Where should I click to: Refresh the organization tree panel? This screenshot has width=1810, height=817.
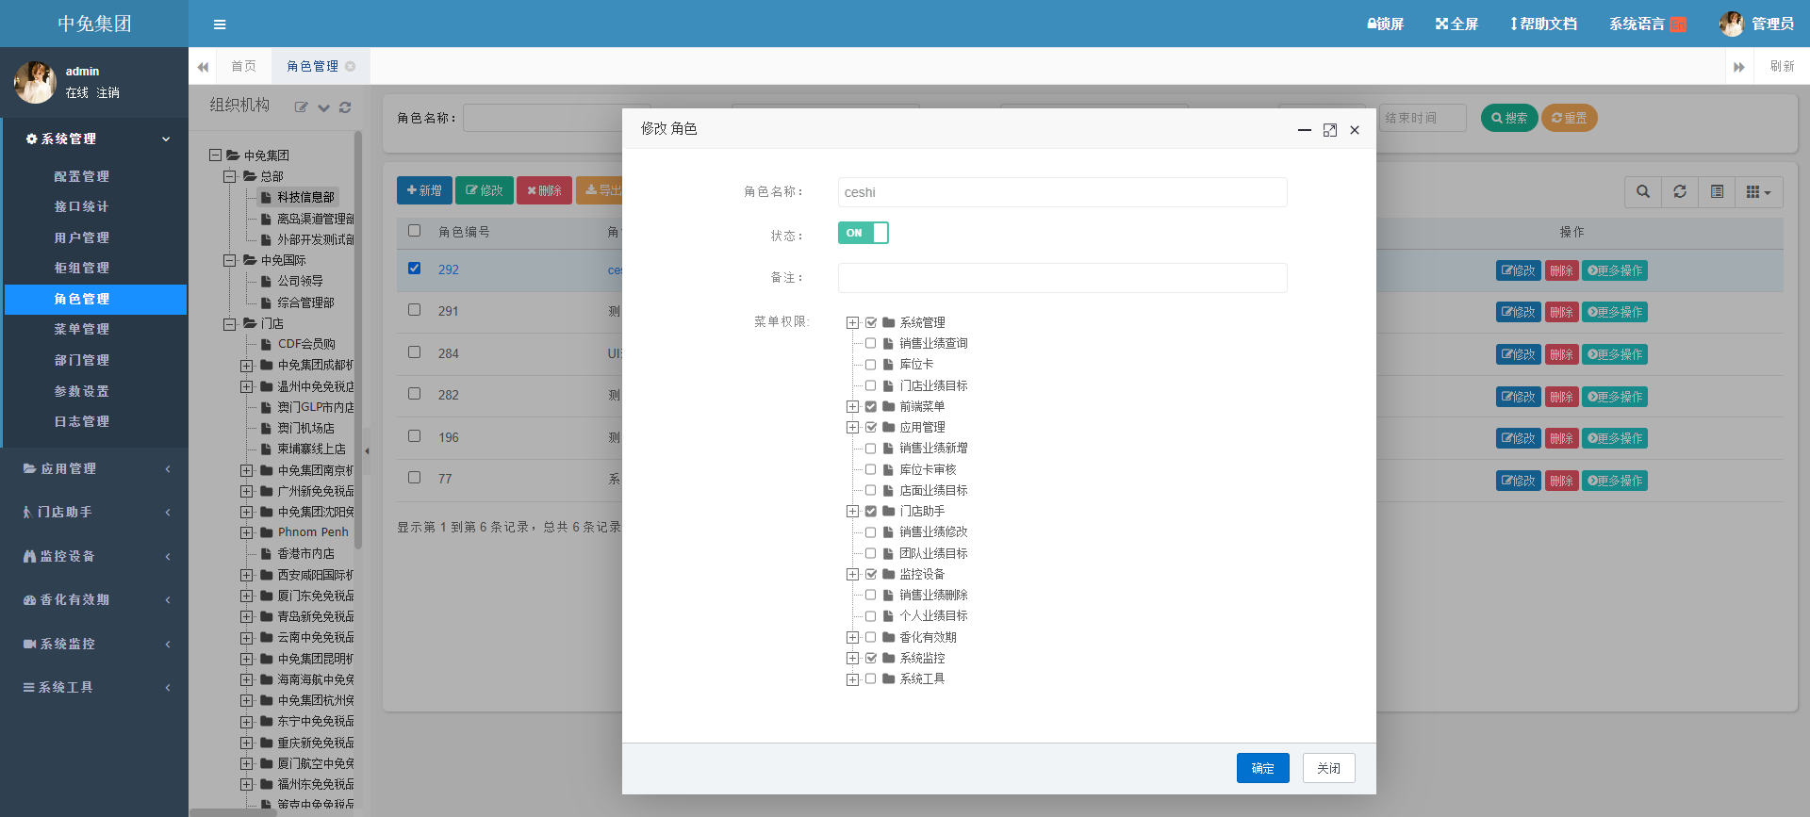pyautogui.click(x=345, y=107)
